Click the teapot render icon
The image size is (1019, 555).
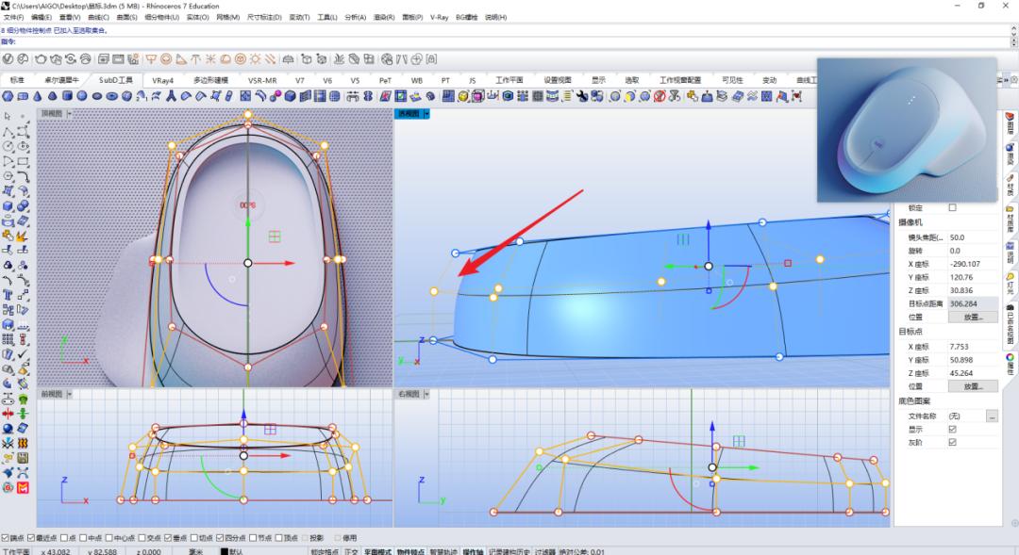pyautogui.click(x=41, y=59)
